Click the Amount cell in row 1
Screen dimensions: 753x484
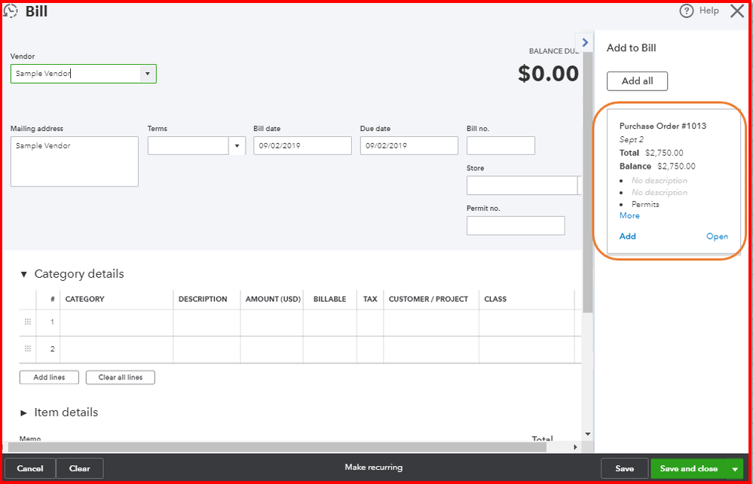point(272,322)
